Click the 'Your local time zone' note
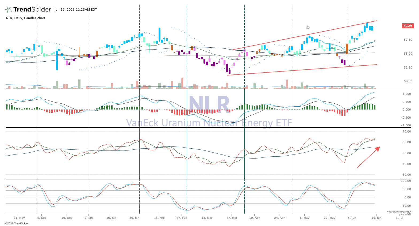This screenshot has height=226, width=419. pyautogui.click(x=399, y=212)
